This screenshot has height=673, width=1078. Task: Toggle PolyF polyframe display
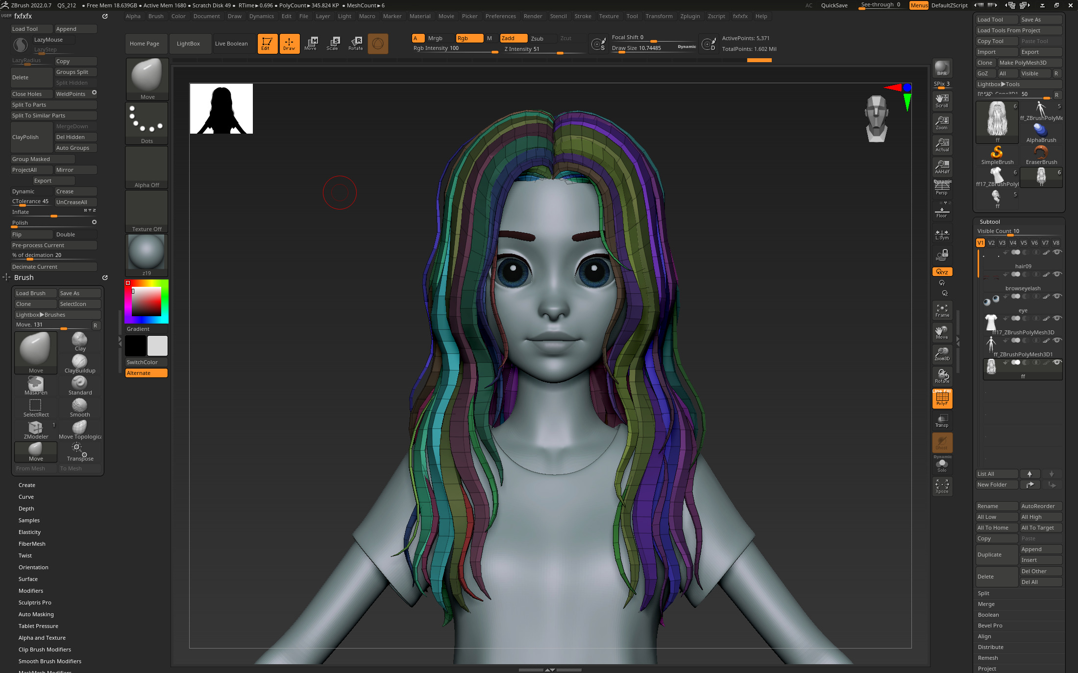click(x=942, y=399)
